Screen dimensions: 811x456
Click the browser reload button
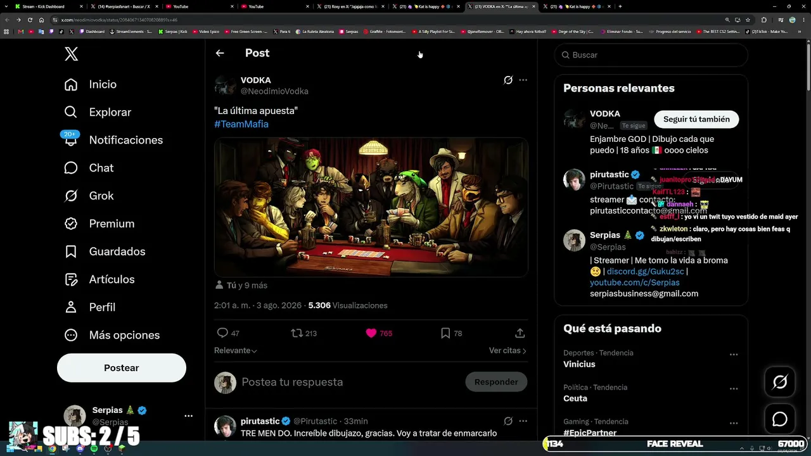point(30,20)
